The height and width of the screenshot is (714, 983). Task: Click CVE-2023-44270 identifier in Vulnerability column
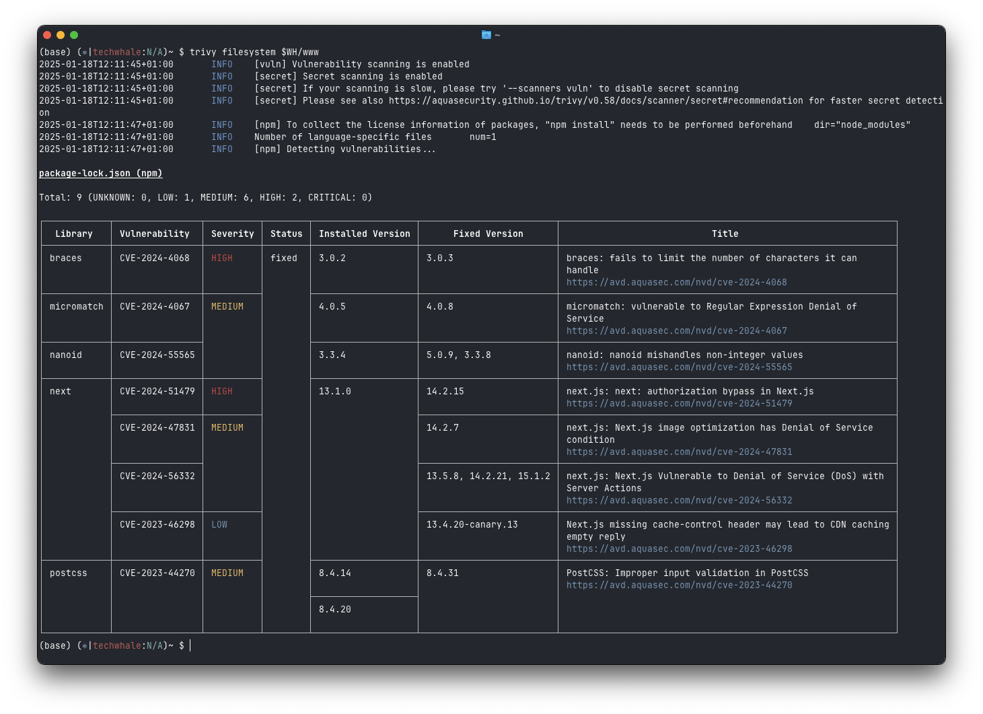click(x=157, y=573)
